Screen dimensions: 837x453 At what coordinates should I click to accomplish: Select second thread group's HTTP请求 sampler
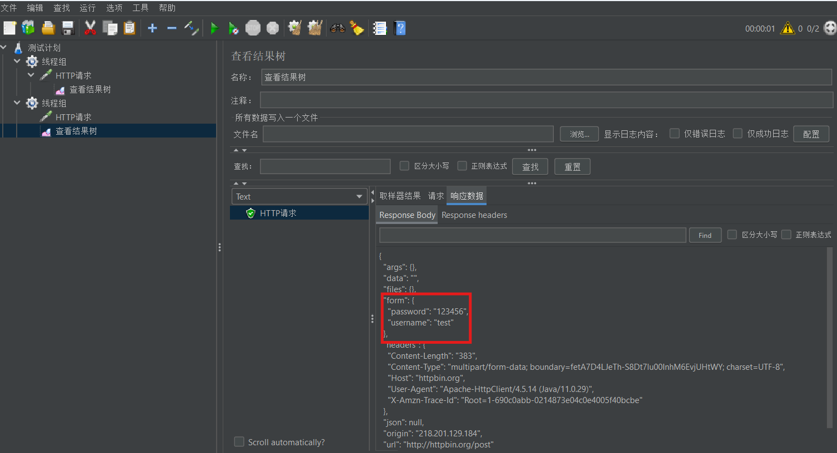(x=73, y=117)
